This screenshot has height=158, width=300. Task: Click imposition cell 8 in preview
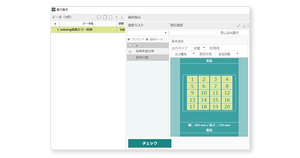click(227, 86)
